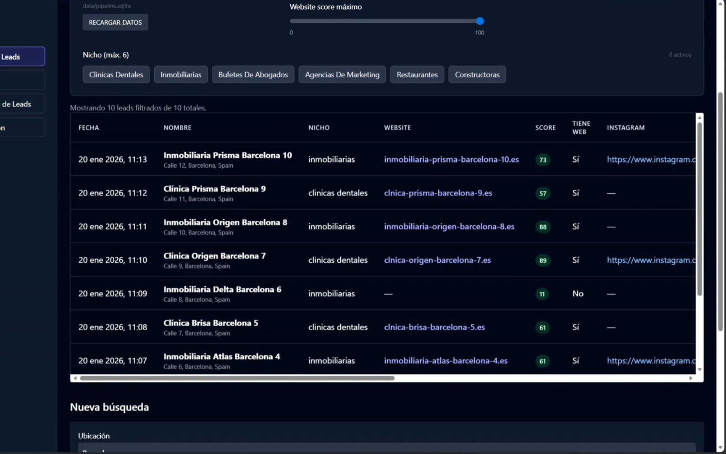This screenshot has width=726, height=454.
Task: Click the horizontal scrollbar left arrow
Action: 75,378
